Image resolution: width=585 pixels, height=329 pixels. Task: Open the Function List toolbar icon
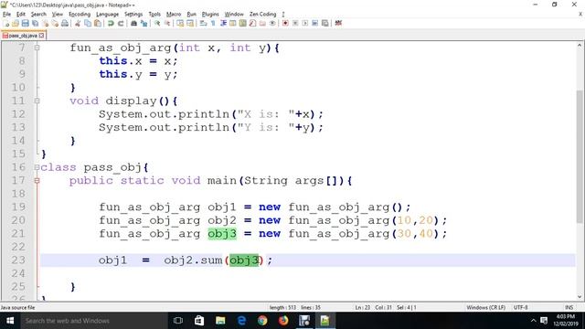pos(252,23)
